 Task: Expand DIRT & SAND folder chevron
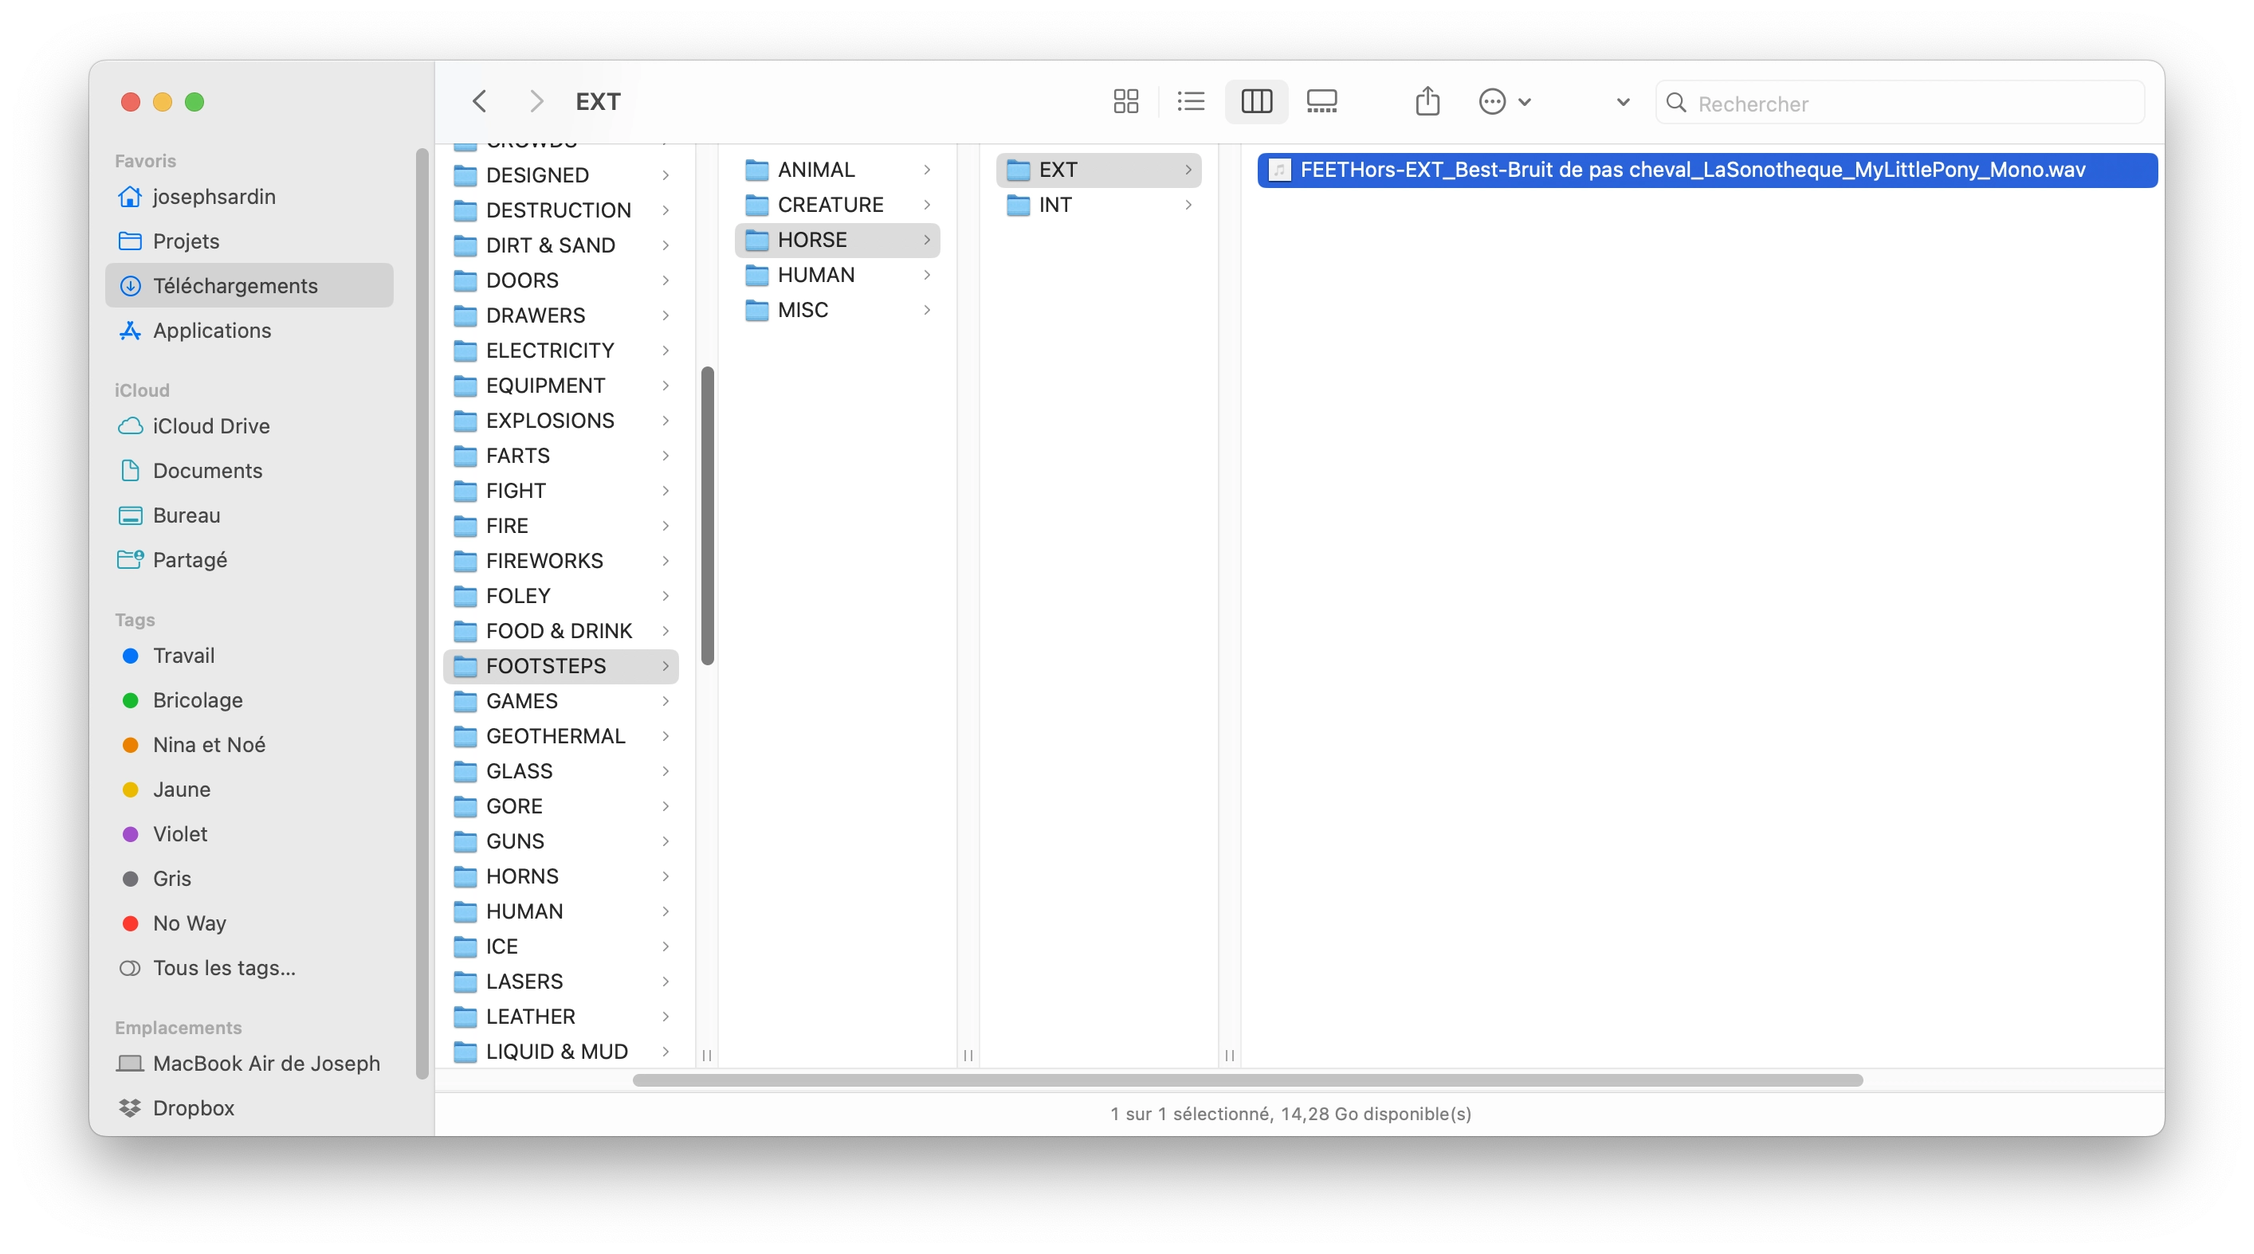coord(666,245)
